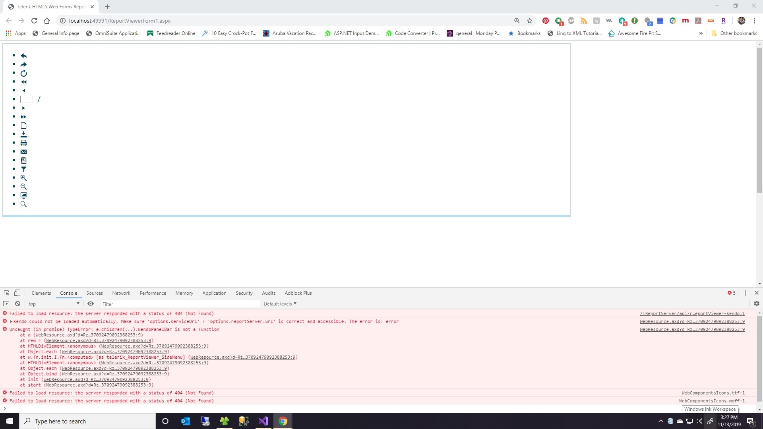Click the parameters filter funnel icon
Viewport: 763px width, 429px height.
click(x=23, y=169)
